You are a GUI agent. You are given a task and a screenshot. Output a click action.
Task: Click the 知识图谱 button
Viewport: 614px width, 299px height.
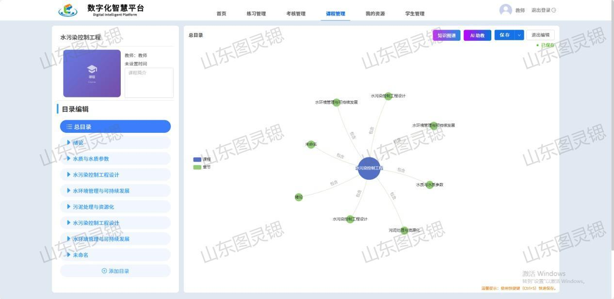click(446, 35)
